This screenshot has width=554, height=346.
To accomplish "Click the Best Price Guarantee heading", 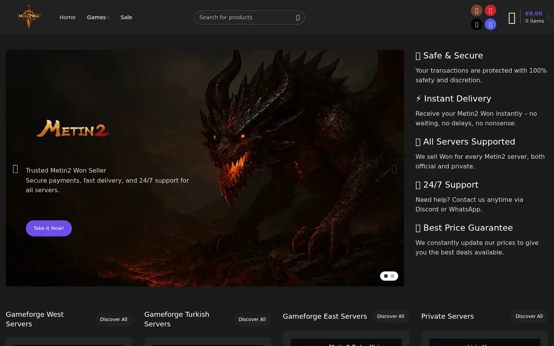I will pos(464,228).
